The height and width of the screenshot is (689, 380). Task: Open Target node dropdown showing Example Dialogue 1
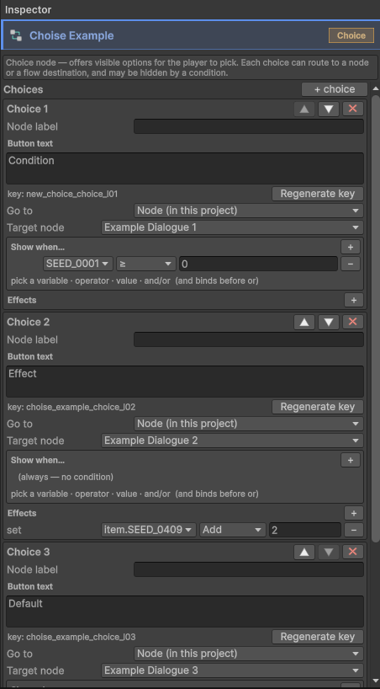click(232, 227)
